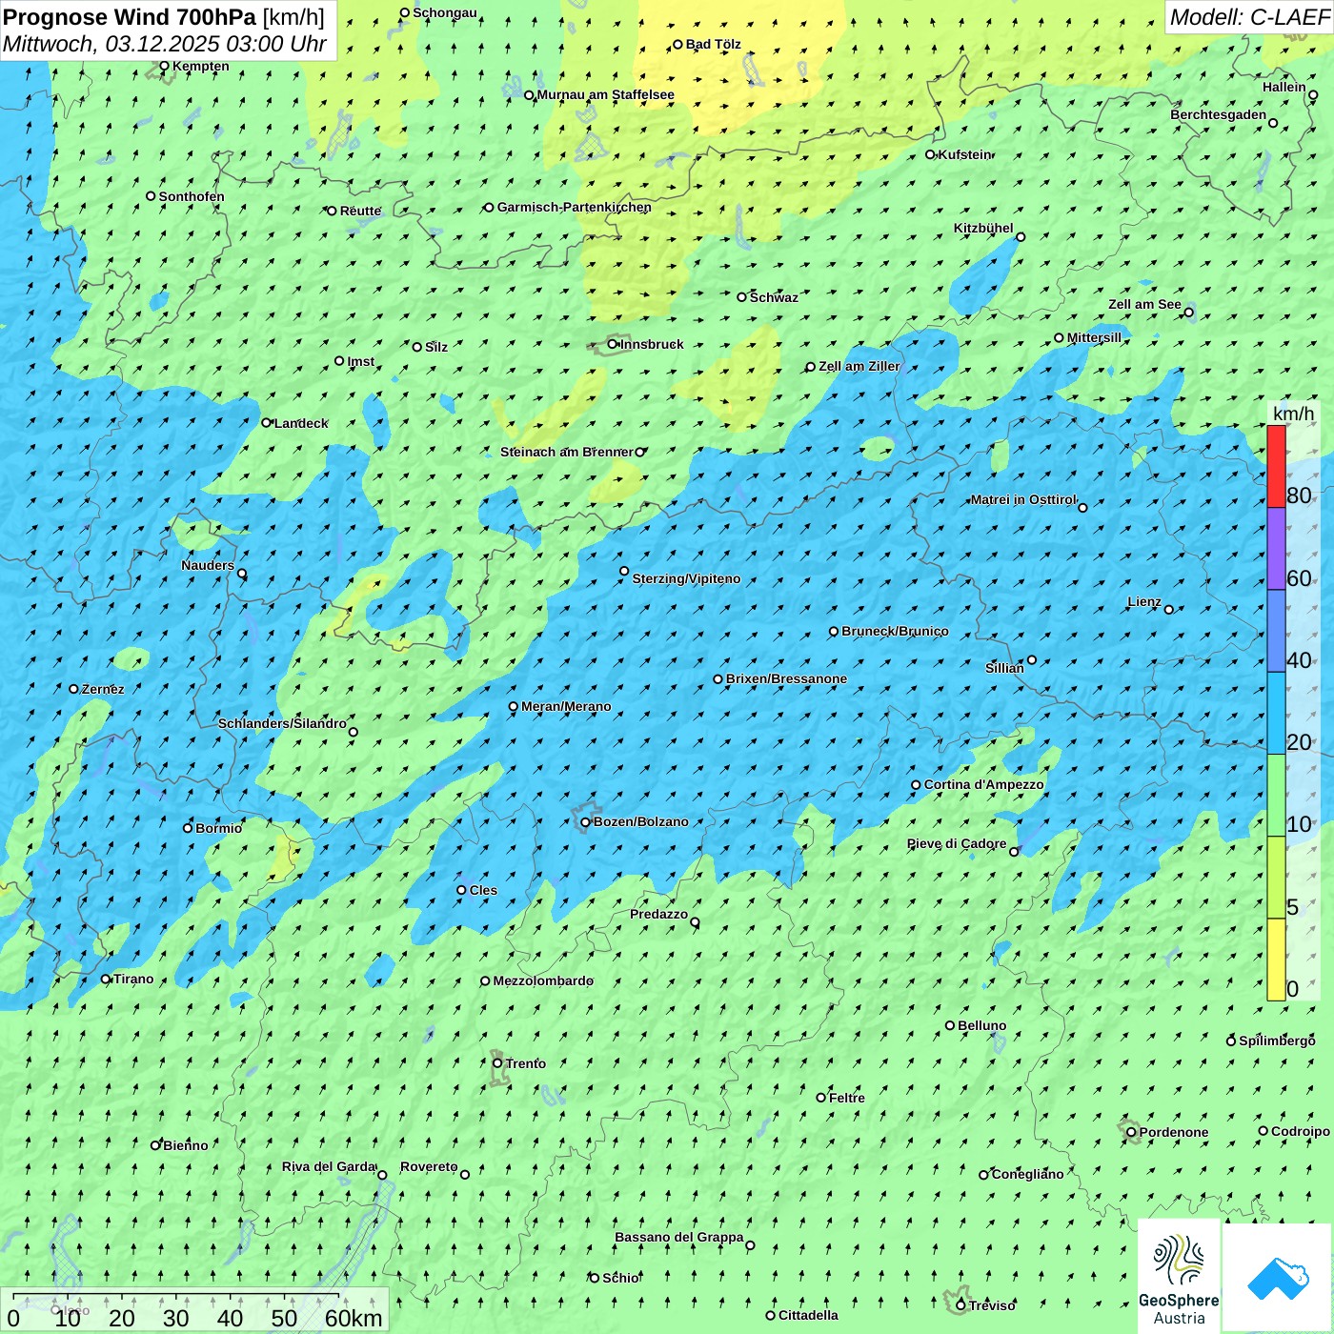Click the Cortina d'Ampezzo label
The width and height of the screenshot is (1334, 1334).
983,784
